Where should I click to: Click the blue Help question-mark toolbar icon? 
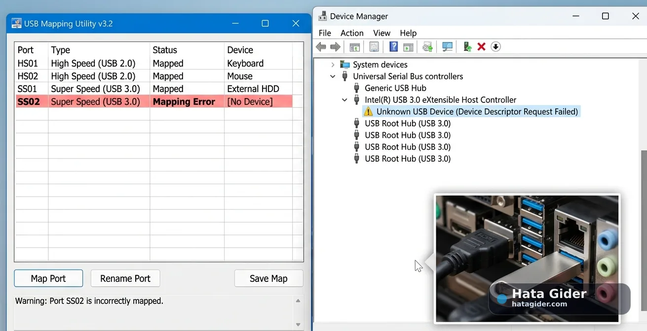[x=393, y=47]
